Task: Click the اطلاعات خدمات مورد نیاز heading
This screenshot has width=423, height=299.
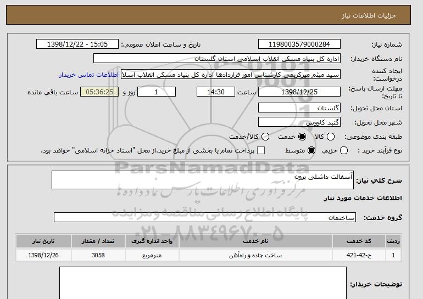Action: point(363,198)
